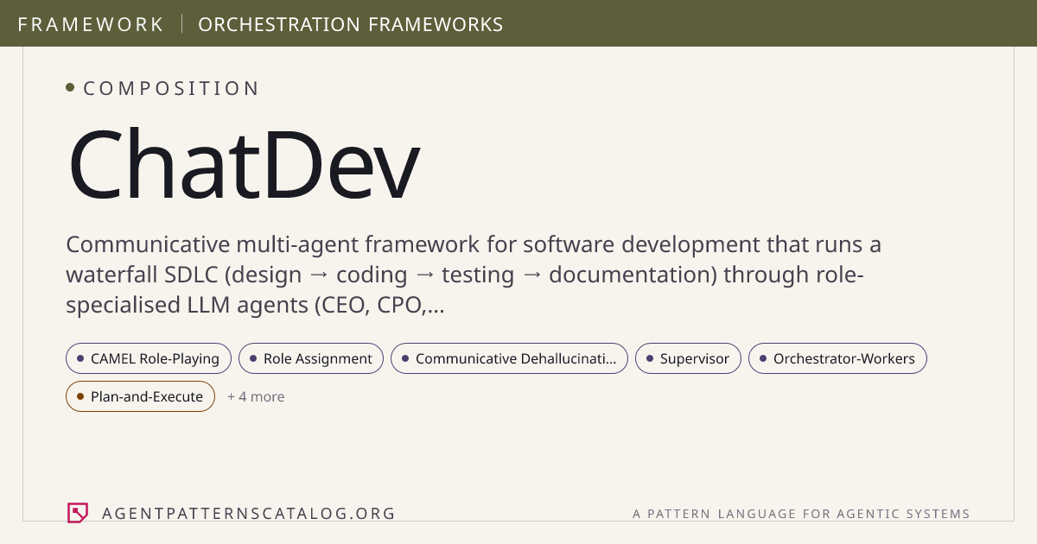The image size is (1037, 544).
Task: Select the Role Assignment tag
Action: click(x=311, y=358)
